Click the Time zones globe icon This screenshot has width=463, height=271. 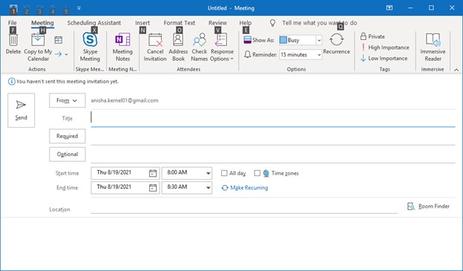(x=266, y=173)
